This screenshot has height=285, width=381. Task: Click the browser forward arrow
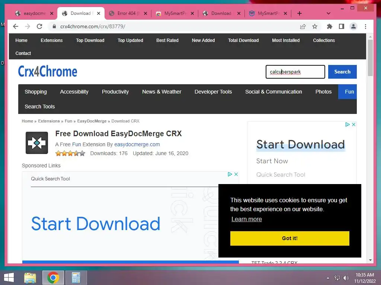tap(28, 26)
